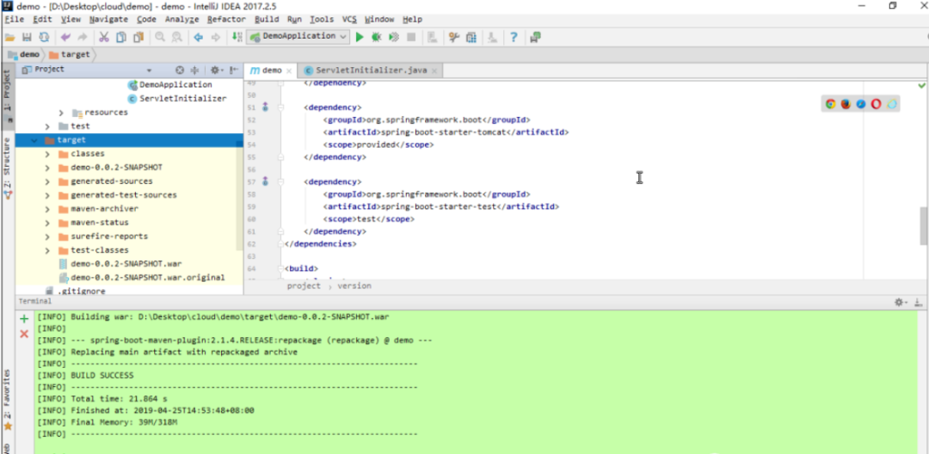Open the Navigate menu
The image size is (929, 454).
[108, 20]
